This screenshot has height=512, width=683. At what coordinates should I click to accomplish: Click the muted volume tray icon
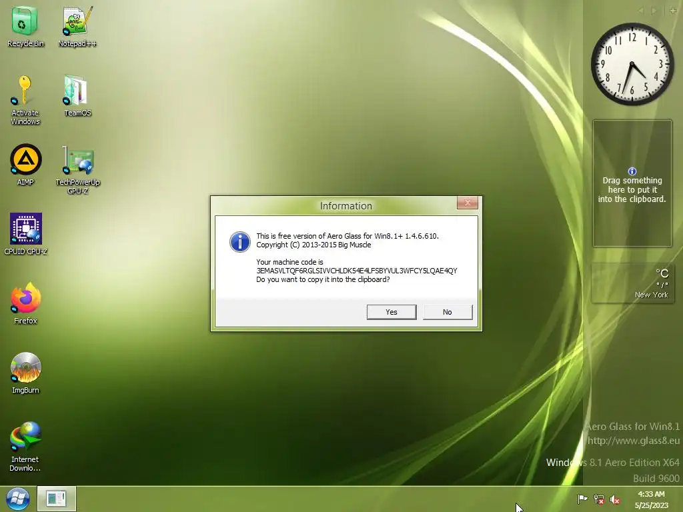(x=614, y=499)
